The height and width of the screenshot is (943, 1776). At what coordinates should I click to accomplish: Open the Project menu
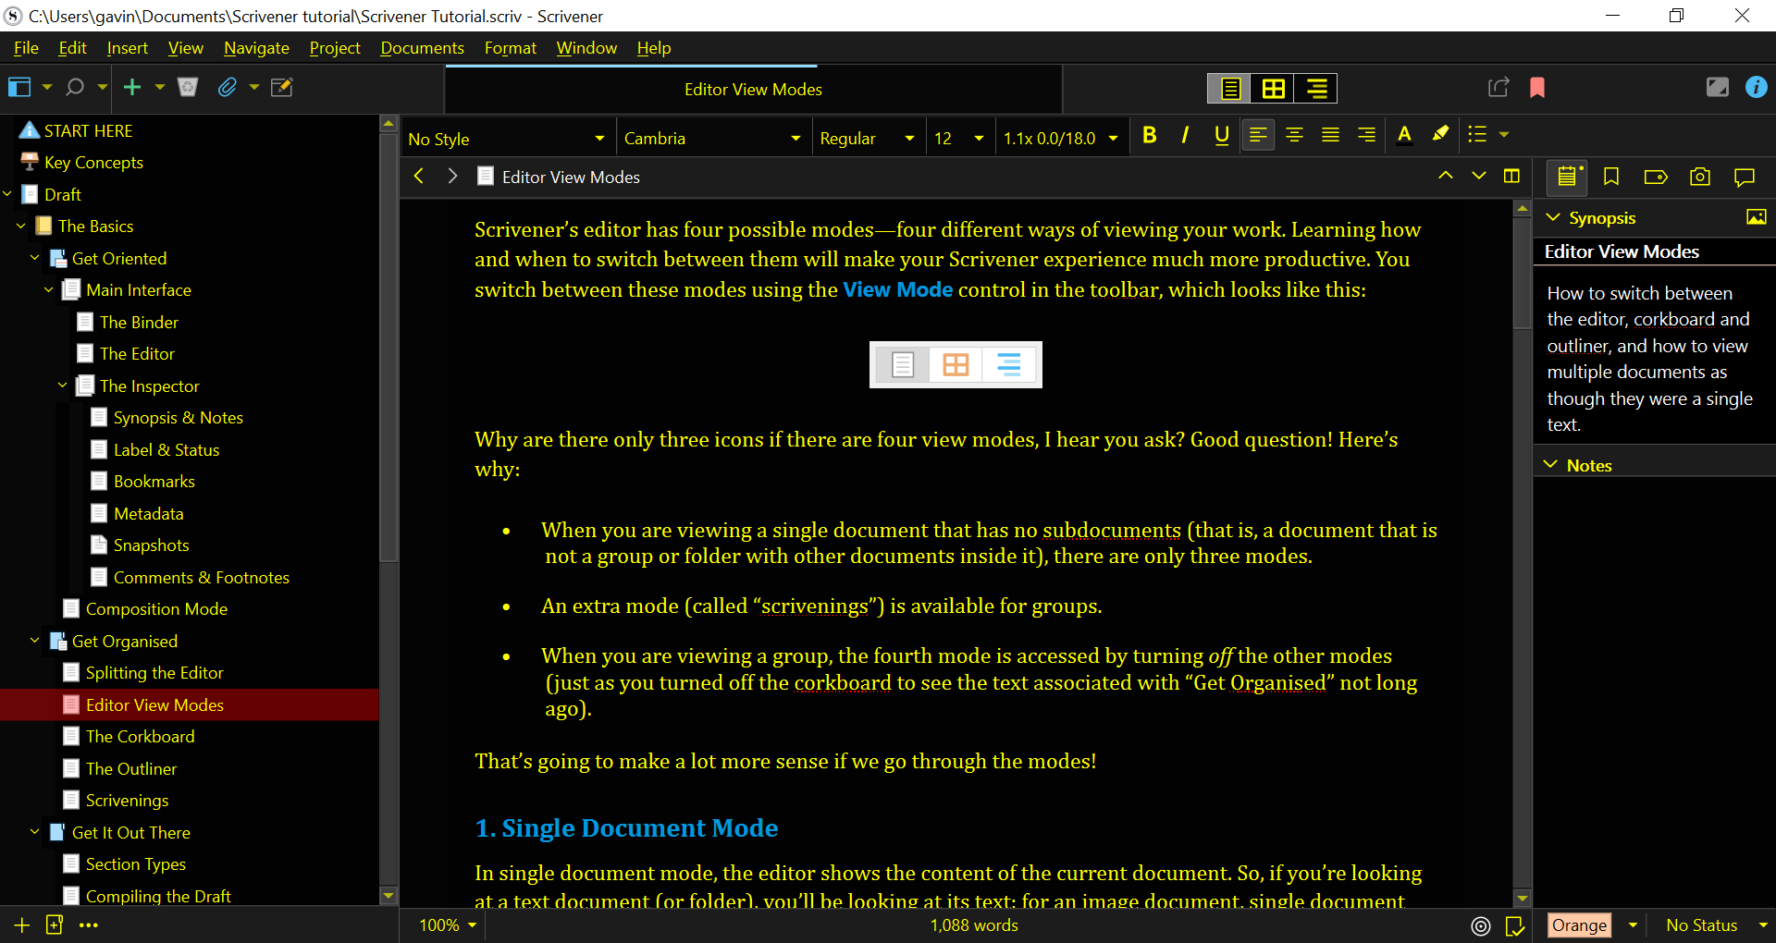(x=335, y=48)
